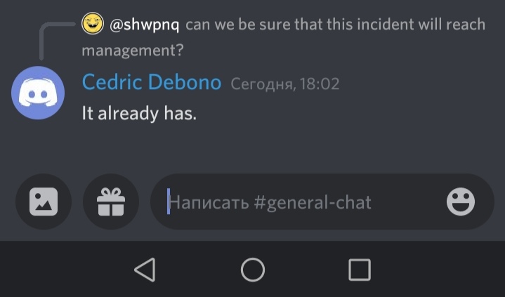Tap the gift icon button
505x297 pixels.
[x=111, y=202]
